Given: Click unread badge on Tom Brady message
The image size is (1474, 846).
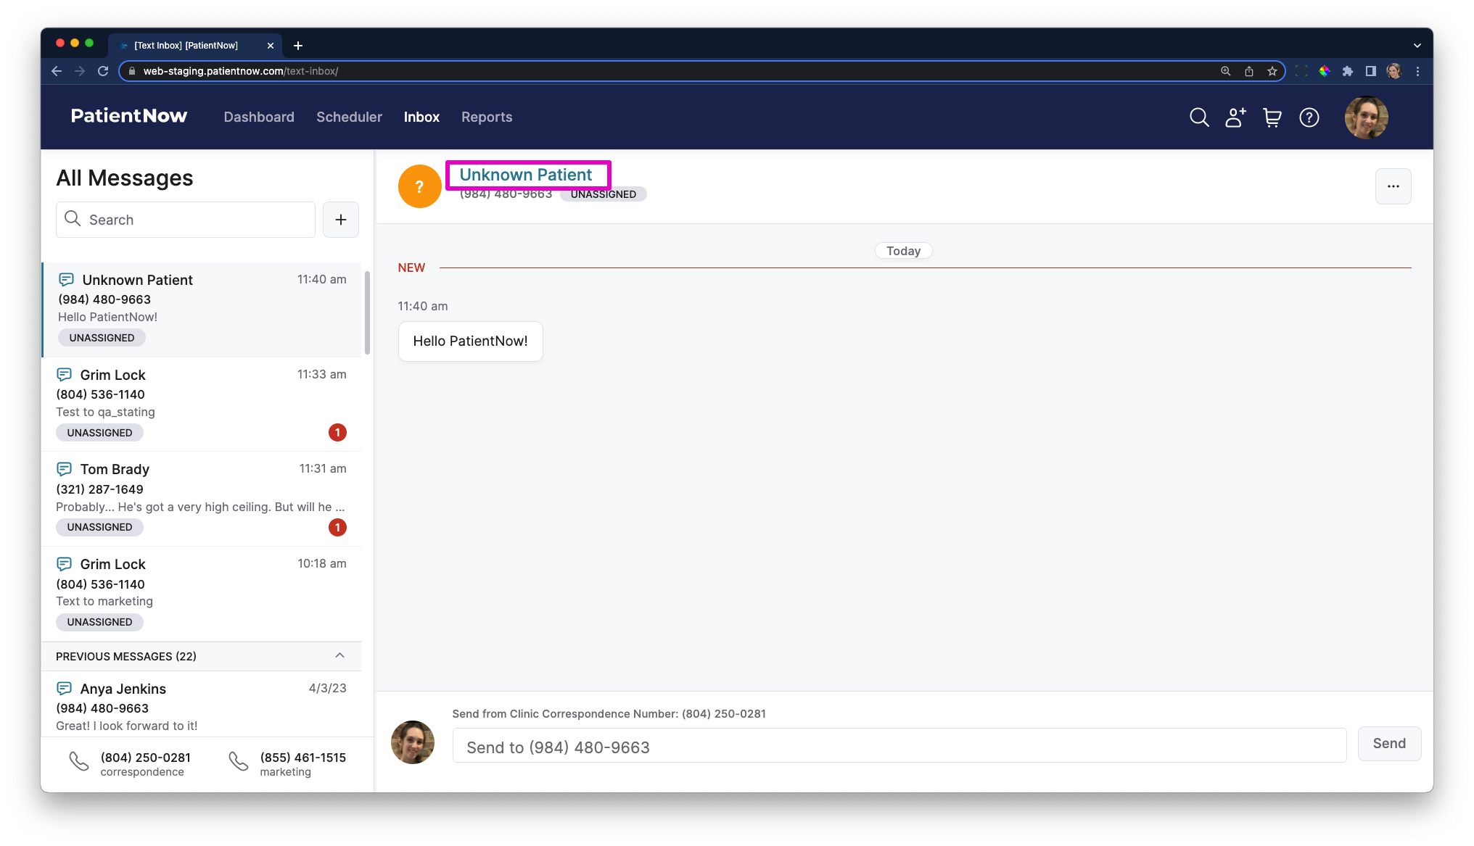Looking at the screenshot, I should point(337,528).
